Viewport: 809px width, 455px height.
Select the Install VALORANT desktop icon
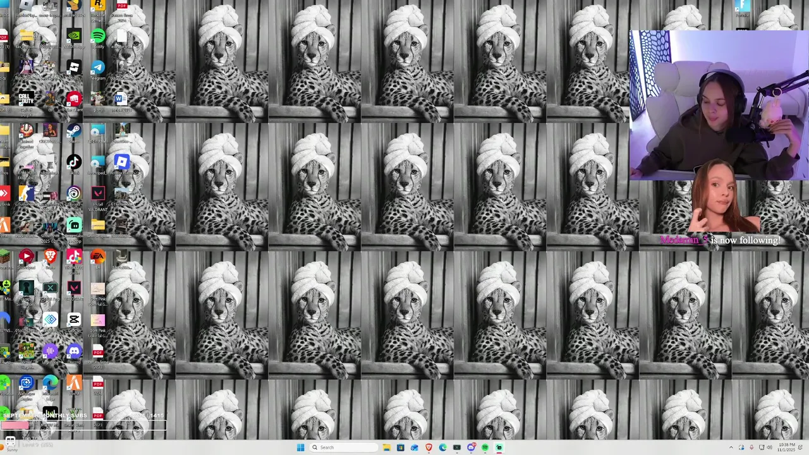[98, 193]
